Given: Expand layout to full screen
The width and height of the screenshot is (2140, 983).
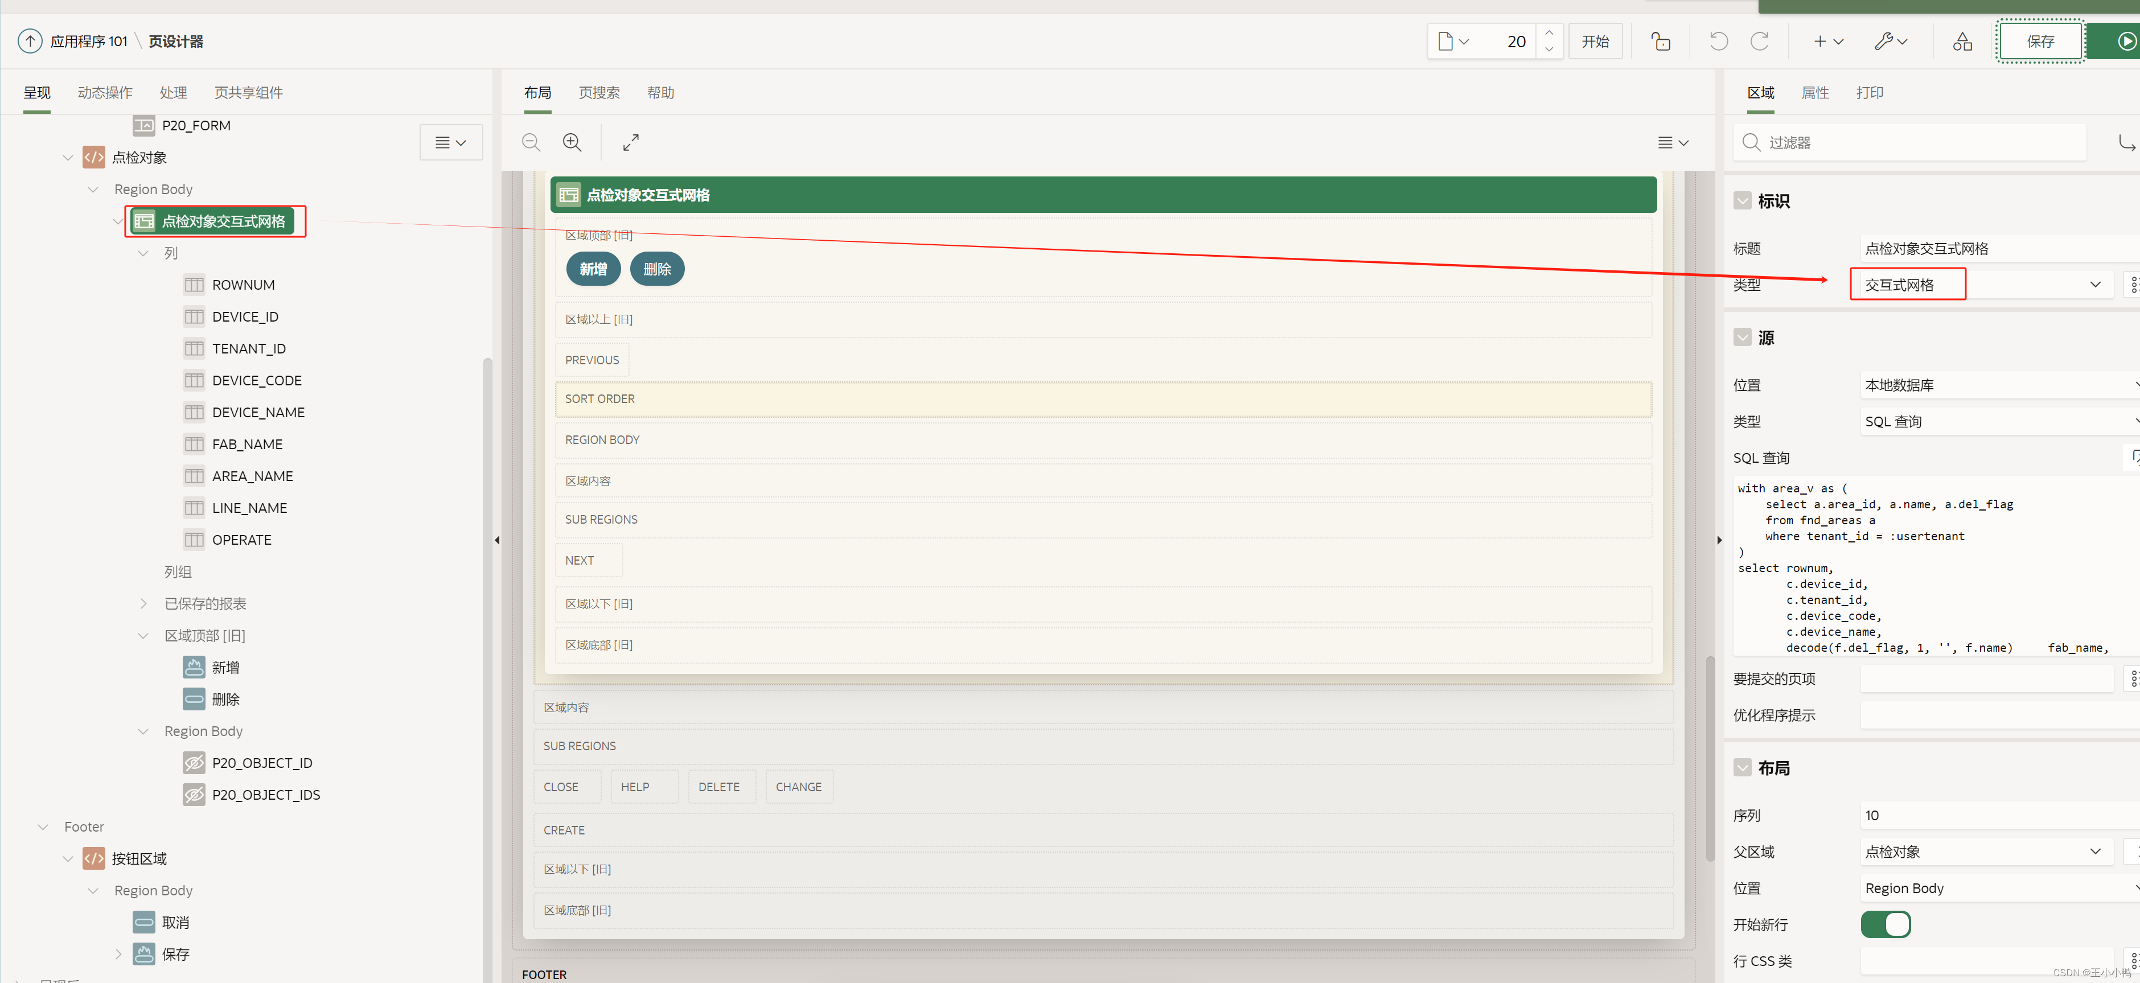Looking at the screenshot, I should (x=631, y=142).
